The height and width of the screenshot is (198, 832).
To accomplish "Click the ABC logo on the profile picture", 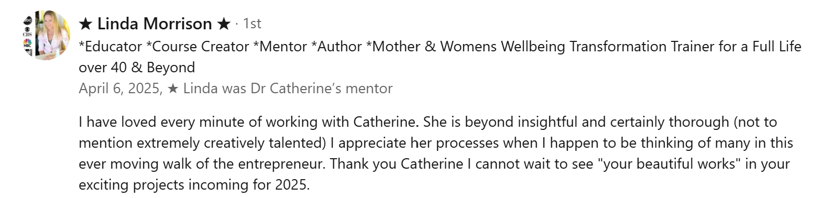I will click(x=28, y=21).
